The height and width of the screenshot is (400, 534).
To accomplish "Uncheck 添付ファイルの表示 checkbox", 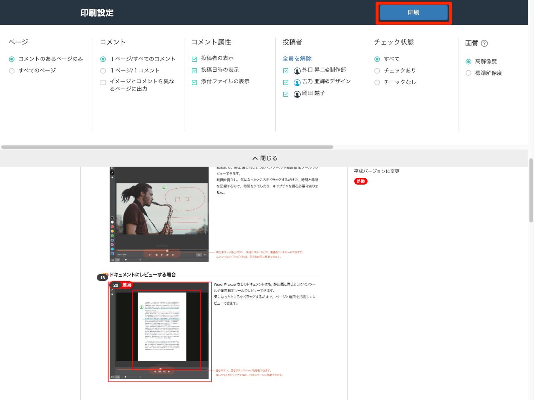I will (x=194, y=82).
